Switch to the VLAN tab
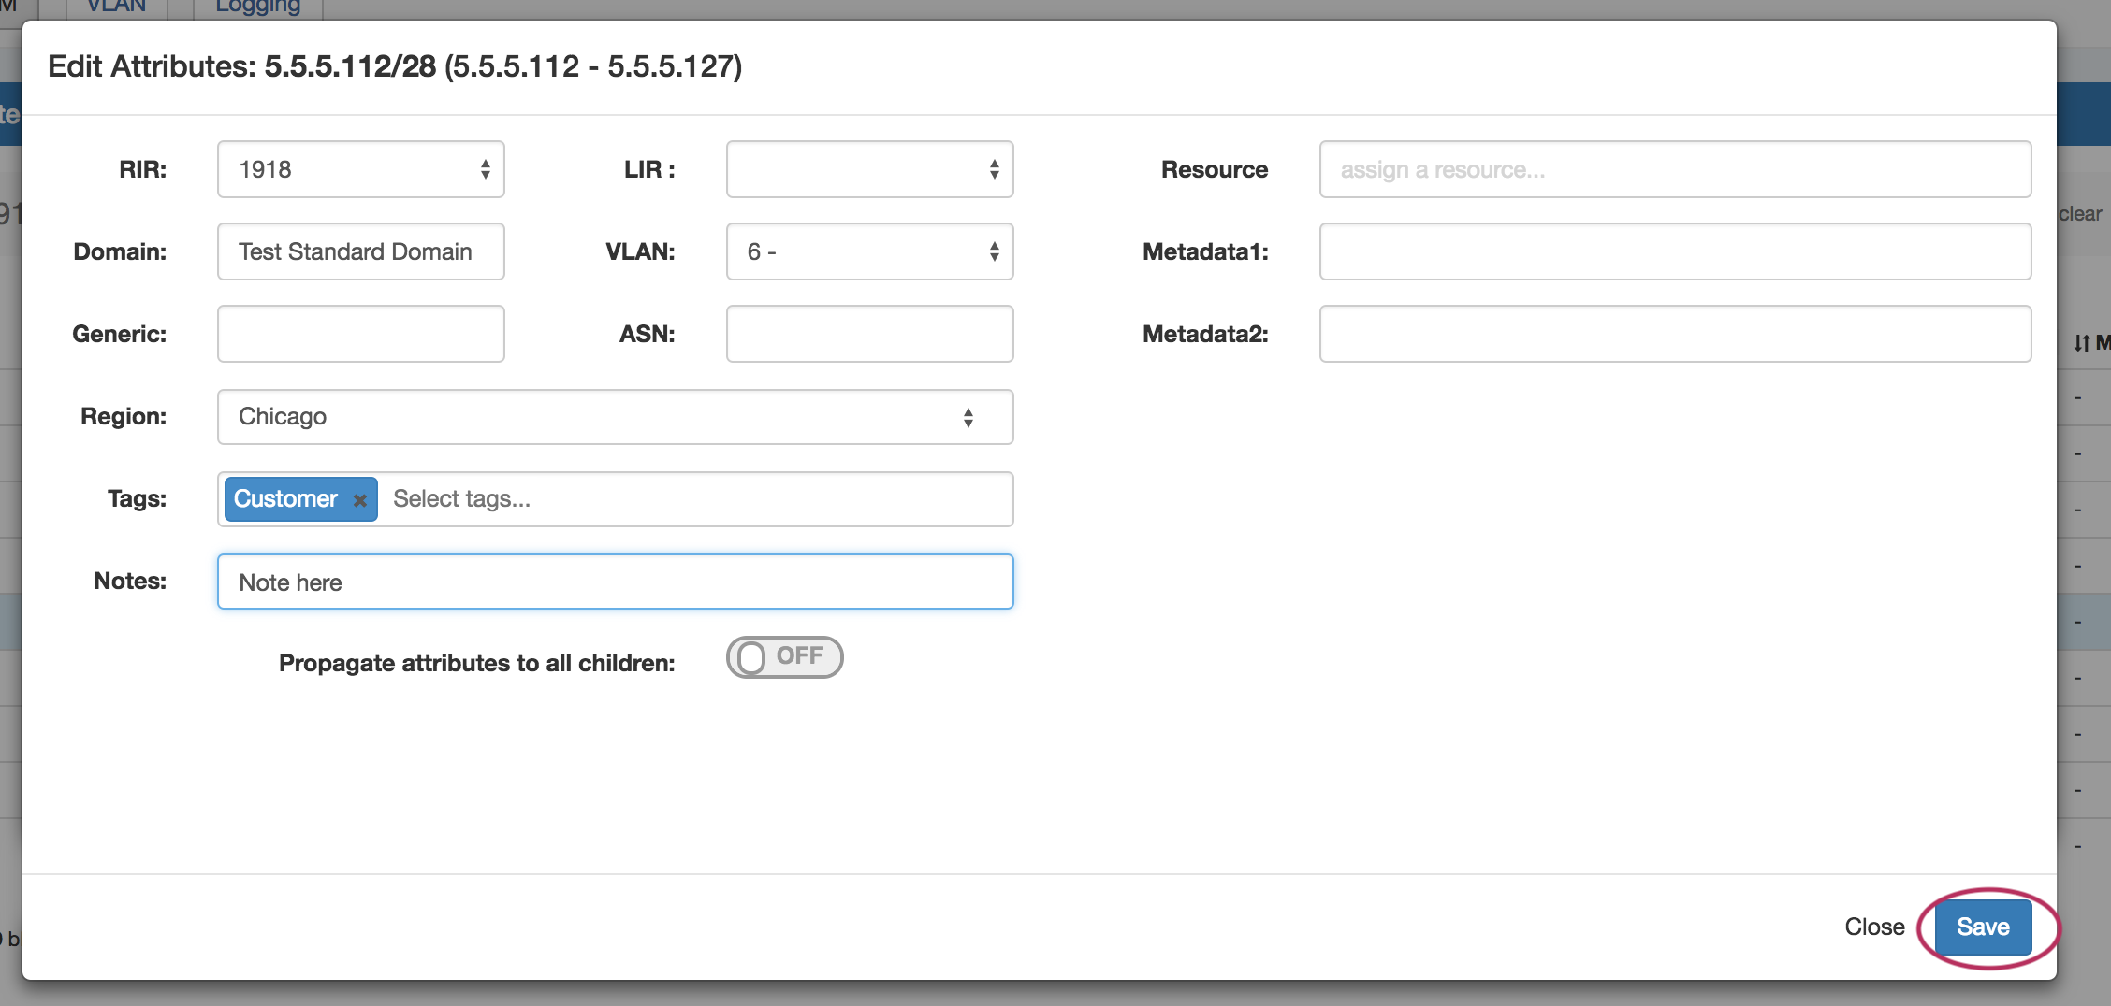The image size is (2111, 1006). [x=116, y=7]
